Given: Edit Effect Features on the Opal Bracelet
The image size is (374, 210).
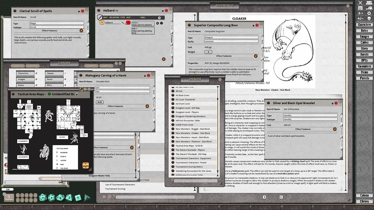Looking at the screenshot, I should (x=335, y=129).
